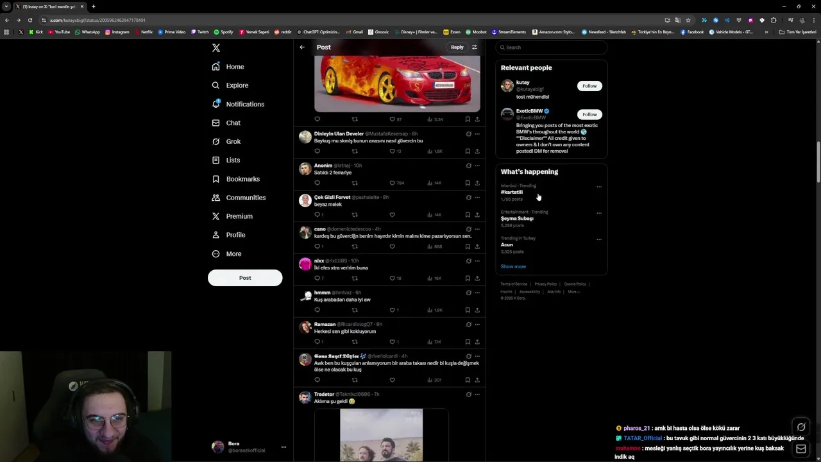Reload the browser page
The width and height of the screenshot is (821, 462).
pos(30,20)
